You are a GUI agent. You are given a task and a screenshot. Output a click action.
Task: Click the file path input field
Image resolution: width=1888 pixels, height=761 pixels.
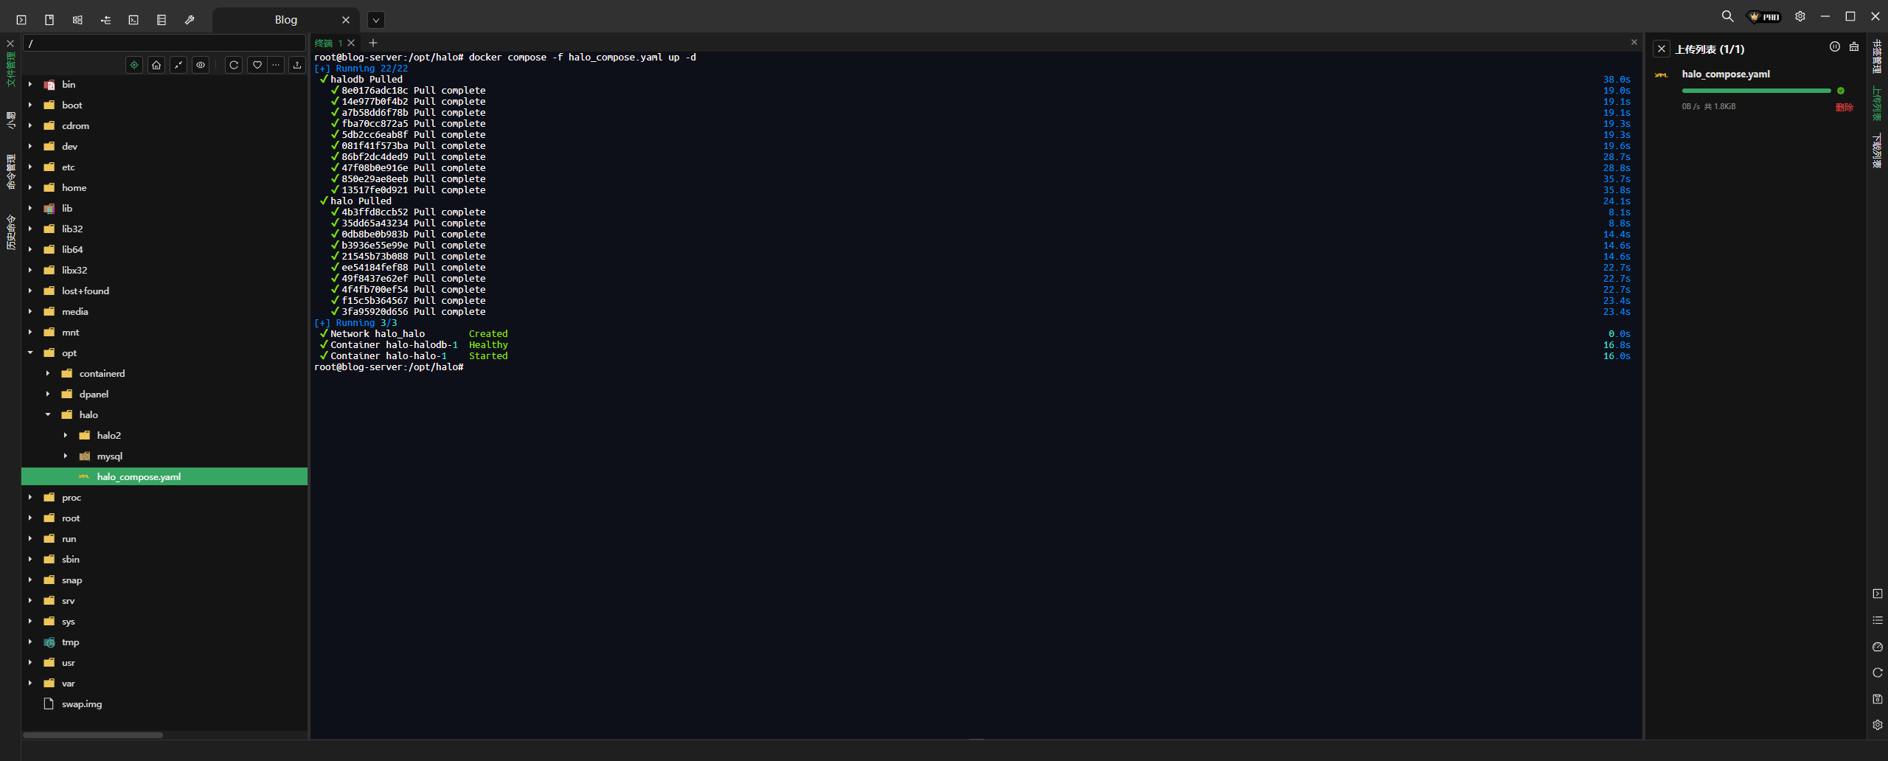[x=164, y=44]
